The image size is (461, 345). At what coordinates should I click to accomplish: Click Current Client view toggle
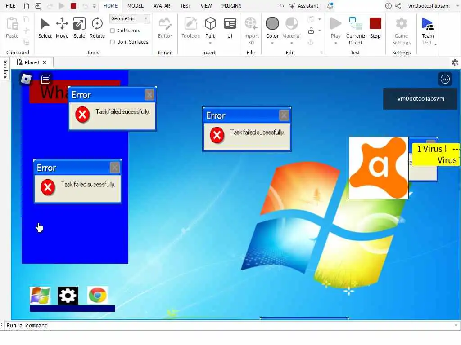coord(356,31)
